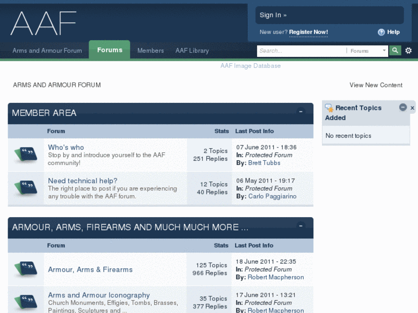Viewport: 418px width, 313px height.
Task: Click the ARMOUR, ARMS, FIREARMS category title
Action: tap(130, 227)
